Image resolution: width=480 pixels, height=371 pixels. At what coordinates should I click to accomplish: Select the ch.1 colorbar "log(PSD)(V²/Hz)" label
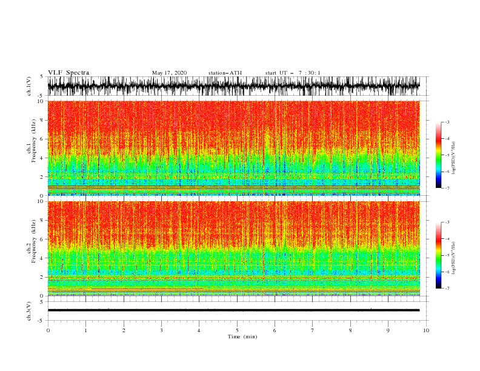coord(453,158)
